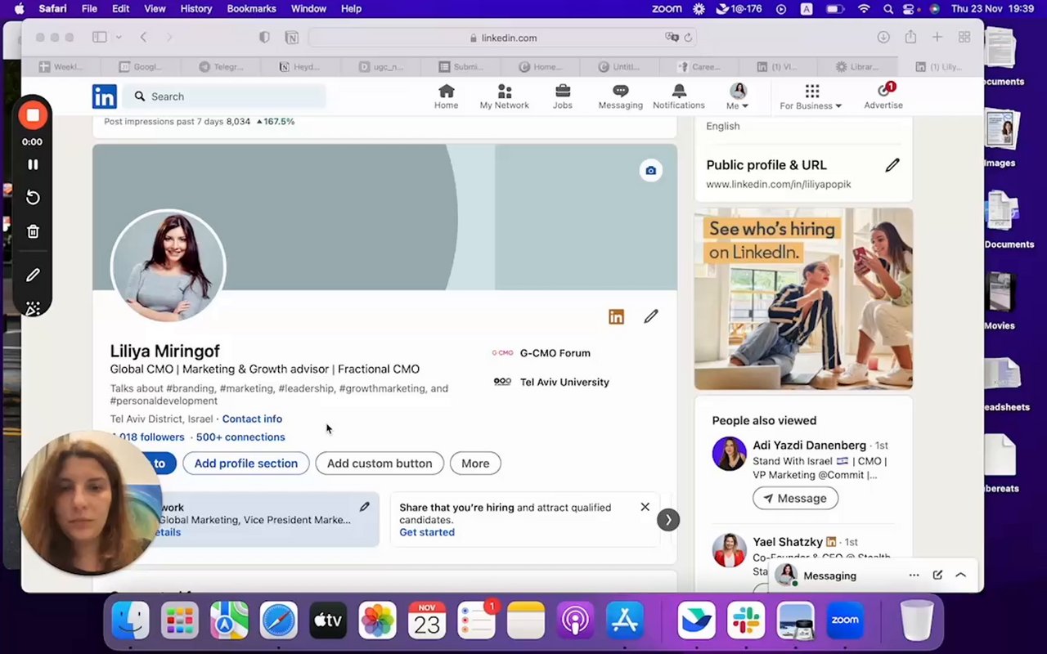Open the Advertise page
Viewport: 1047px width, 654px height.
883,96
